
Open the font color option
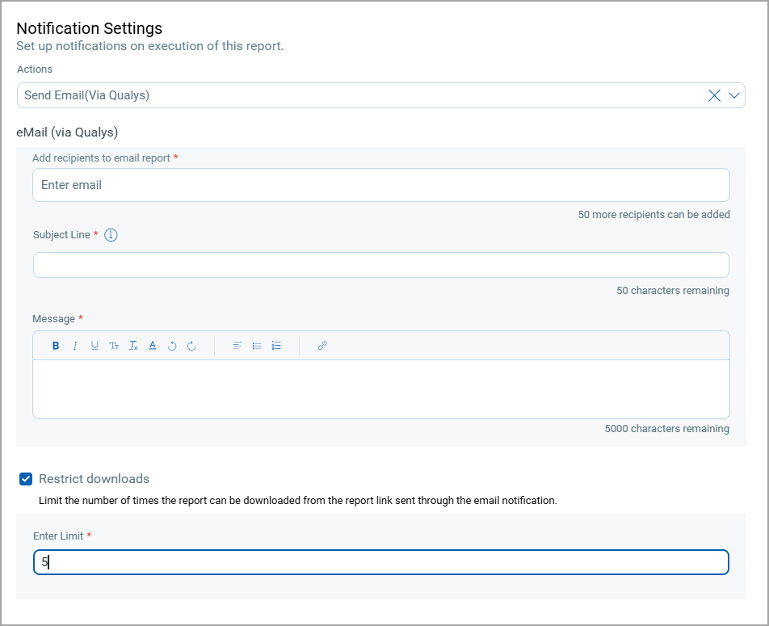(153, 345)
